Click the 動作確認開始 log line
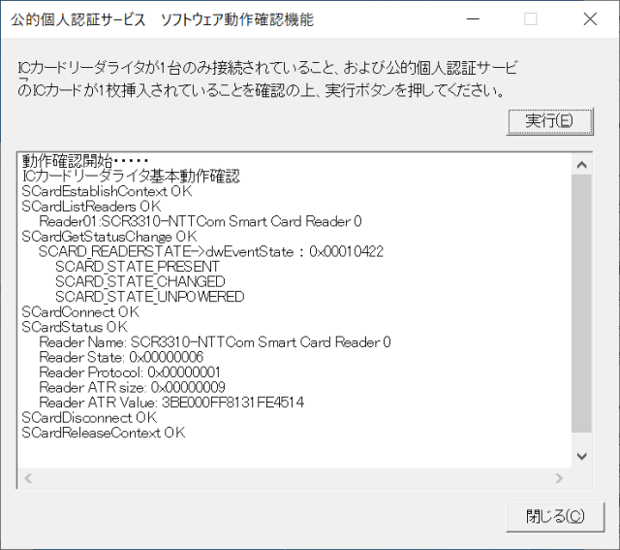 tap(85, 161)
